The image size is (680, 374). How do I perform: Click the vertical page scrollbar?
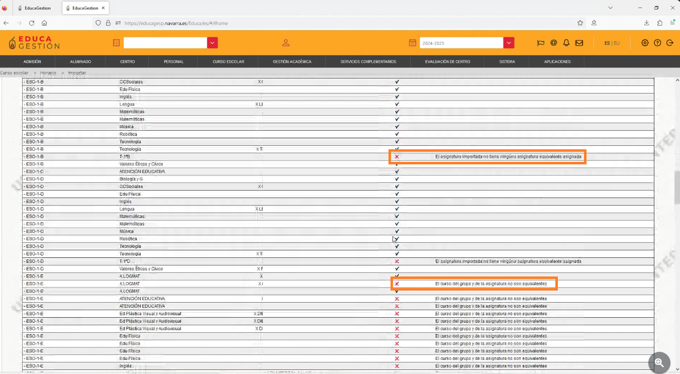tap(676, 186)
